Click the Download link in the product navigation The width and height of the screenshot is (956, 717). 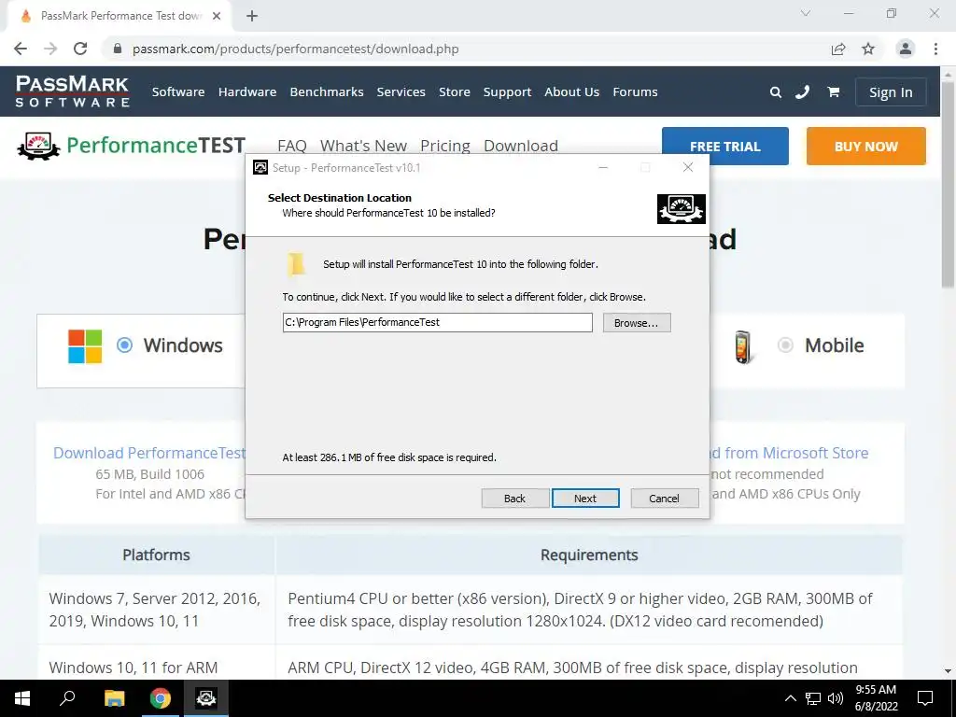(x=521, y=146)
